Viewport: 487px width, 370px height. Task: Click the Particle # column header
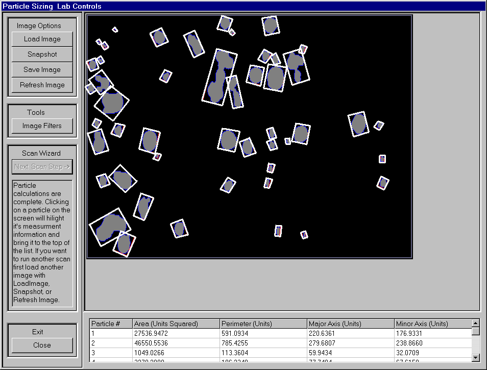pos(111,324)
